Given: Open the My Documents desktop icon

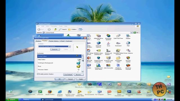Looking at the screenshot, I should tap(89, 93).
